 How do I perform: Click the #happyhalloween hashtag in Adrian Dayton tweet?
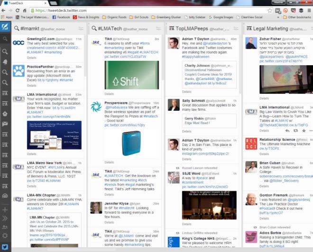pos(195,57)
